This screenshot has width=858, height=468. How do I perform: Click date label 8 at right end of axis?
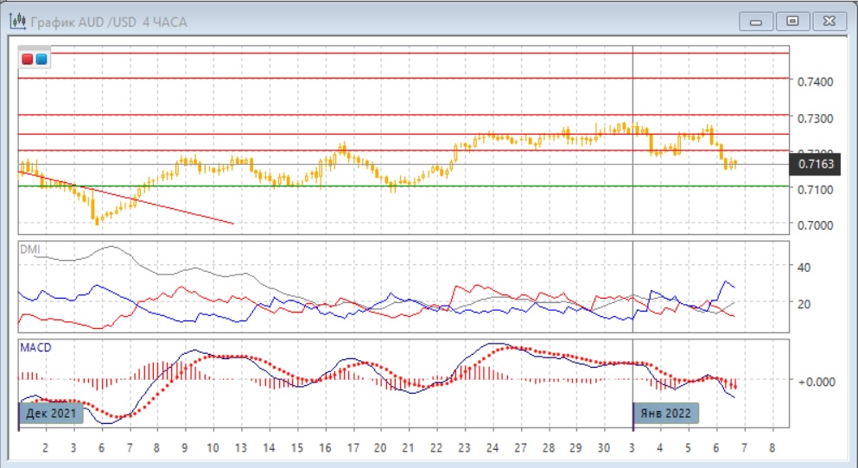(772, 448)
